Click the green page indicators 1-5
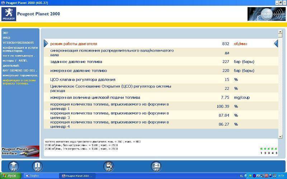The width and height of the screenshot is (287, 179). (x=269, y=151)
